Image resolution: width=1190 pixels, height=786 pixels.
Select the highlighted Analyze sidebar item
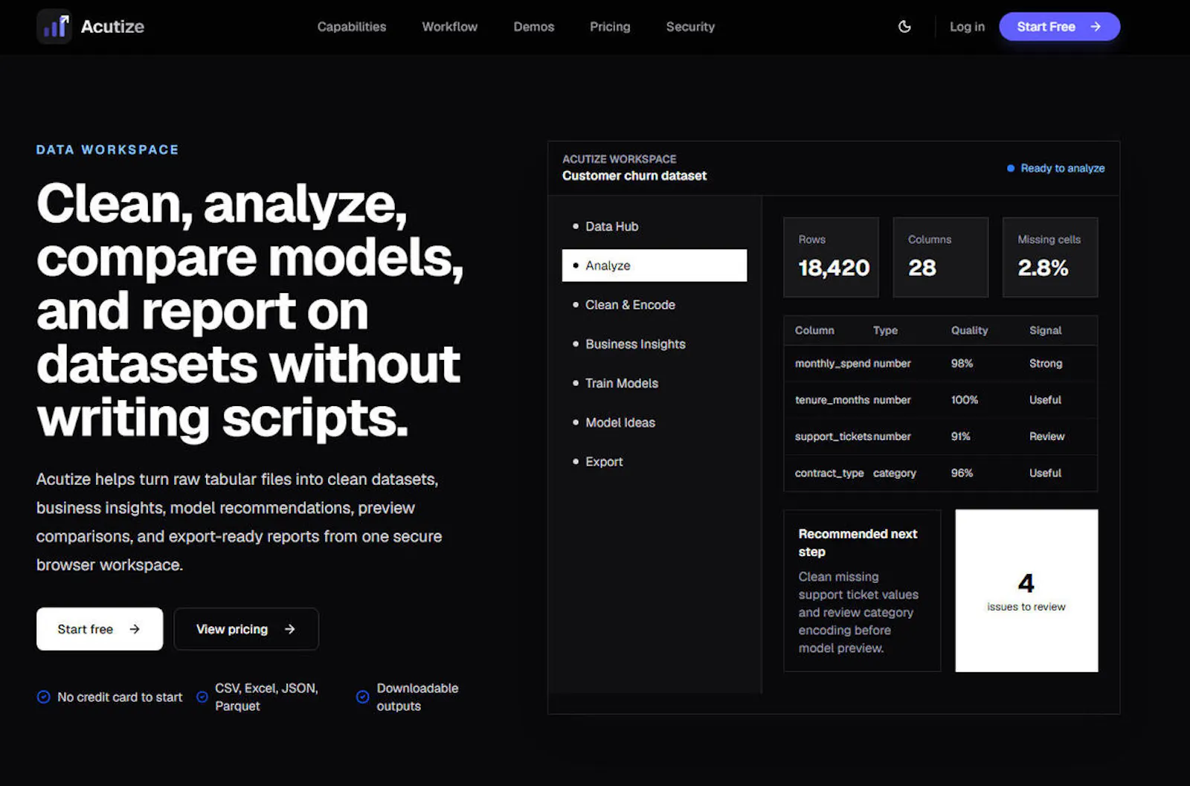pos(654,265)
